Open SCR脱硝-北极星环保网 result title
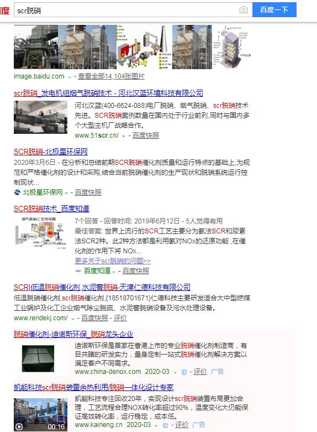Screen dimensions: 317x432 click(x=51, y=152)
